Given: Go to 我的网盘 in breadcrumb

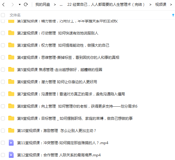Looking at the screenshot, I should tap(43, 5).
